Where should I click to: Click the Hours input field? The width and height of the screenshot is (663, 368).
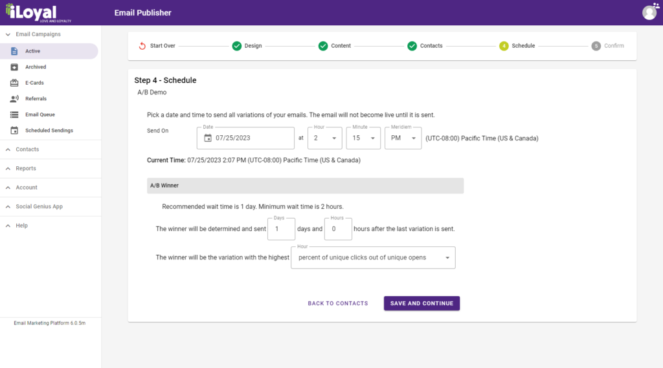point(338,229)
